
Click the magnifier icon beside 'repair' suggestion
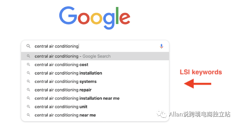[x=28, y=90]
